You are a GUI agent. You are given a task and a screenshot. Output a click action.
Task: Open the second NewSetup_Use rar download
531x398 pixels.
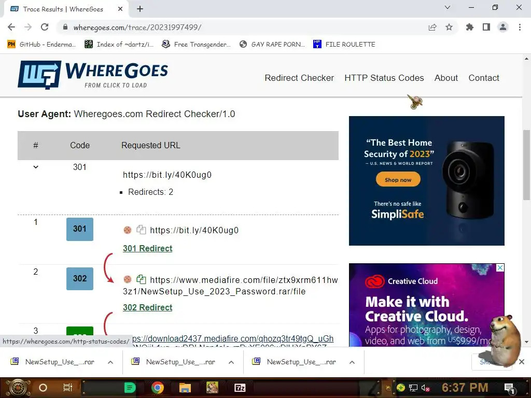coord(173,362)
